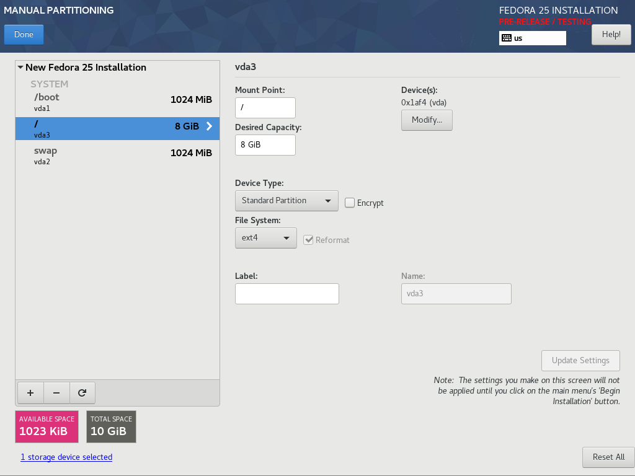
Task: Click the 0x1af4 (vda) device text
Action: (x=424, y=102)
